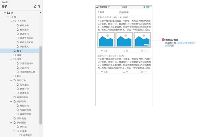199x137 pixels.
Task: Click the comment icon under first post
Action: pos(124,51)
